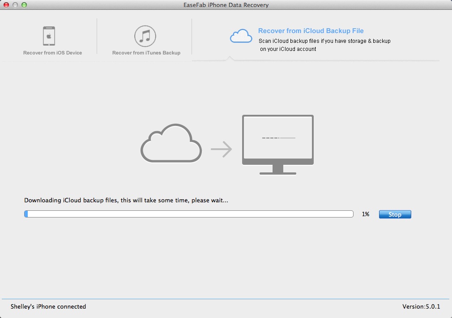
Task: Click the Downloading iCloud backup files message
Action: click(x=126, y=200)
